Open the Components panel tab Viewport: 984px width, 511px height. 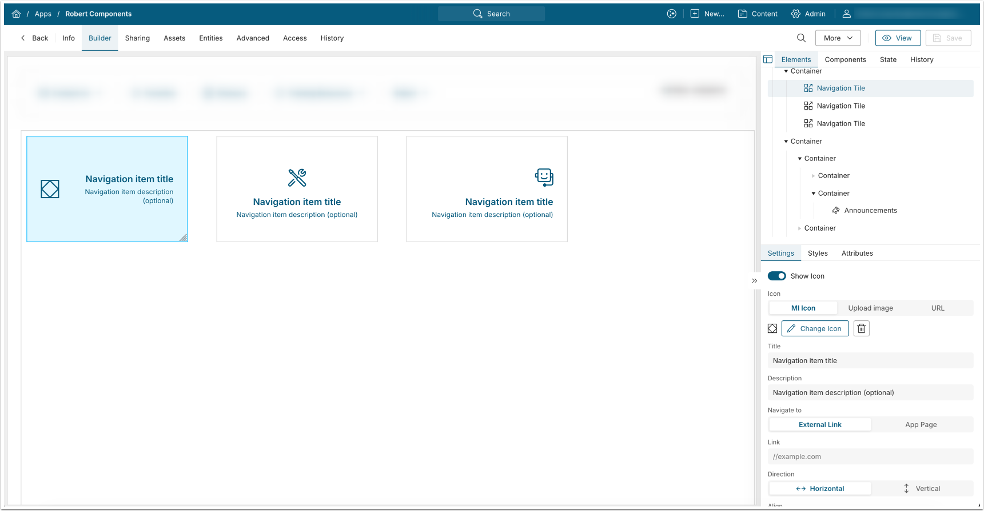[x=845, y=59]
